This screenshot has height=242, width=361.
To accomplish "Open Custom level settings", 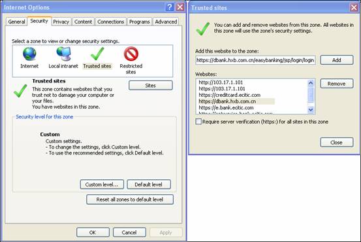I will pos(102,184).
